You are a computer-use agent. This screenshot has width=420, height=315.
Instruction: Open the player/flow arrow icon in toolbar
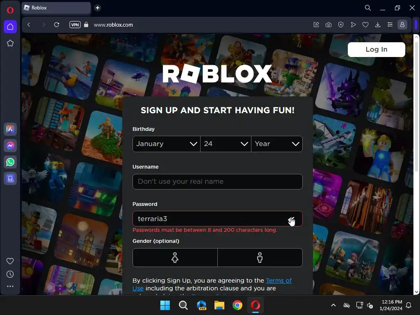tap(353, 25)
